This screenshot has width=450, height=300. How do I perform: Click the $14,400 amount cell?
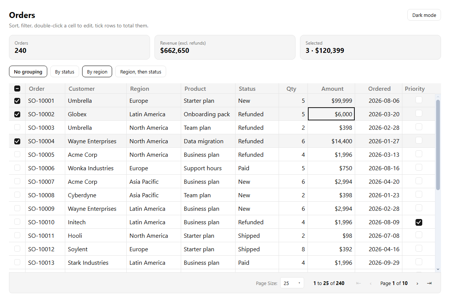pos(331,141)
